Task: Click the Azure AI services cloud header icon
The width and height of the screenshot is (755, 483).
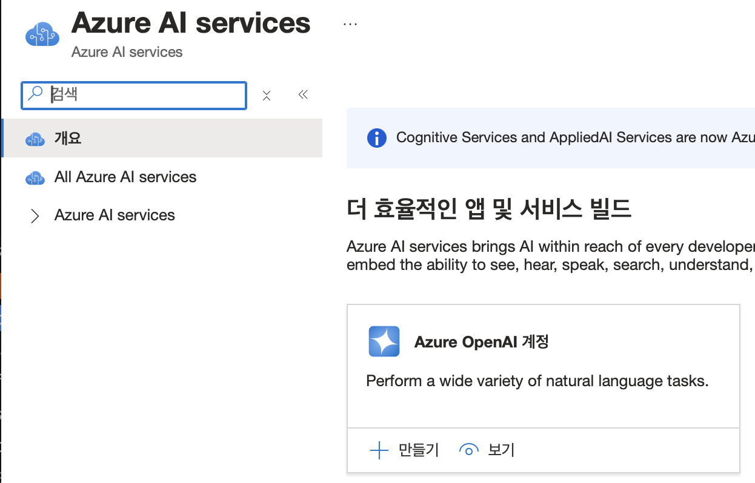Action: pyautogui.click(x=42, y=34)
